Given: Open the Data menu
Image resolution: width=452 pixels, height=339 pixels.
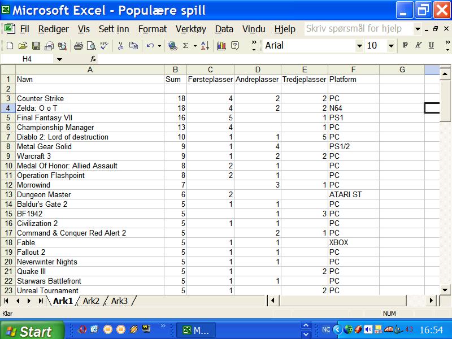Looking at the screenshot, I should 224,29.
